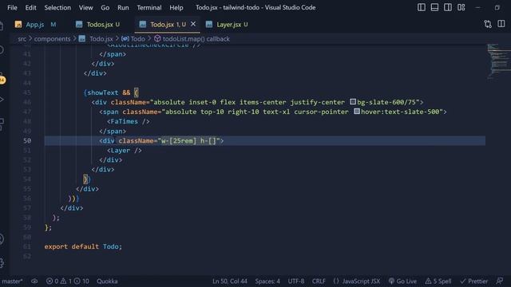511x287 pixels.
Task: Open the Run menu
Action: tap(123, 7)
